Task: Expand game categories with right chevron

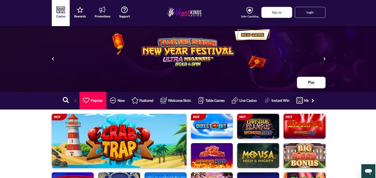Action: point(313,100)
